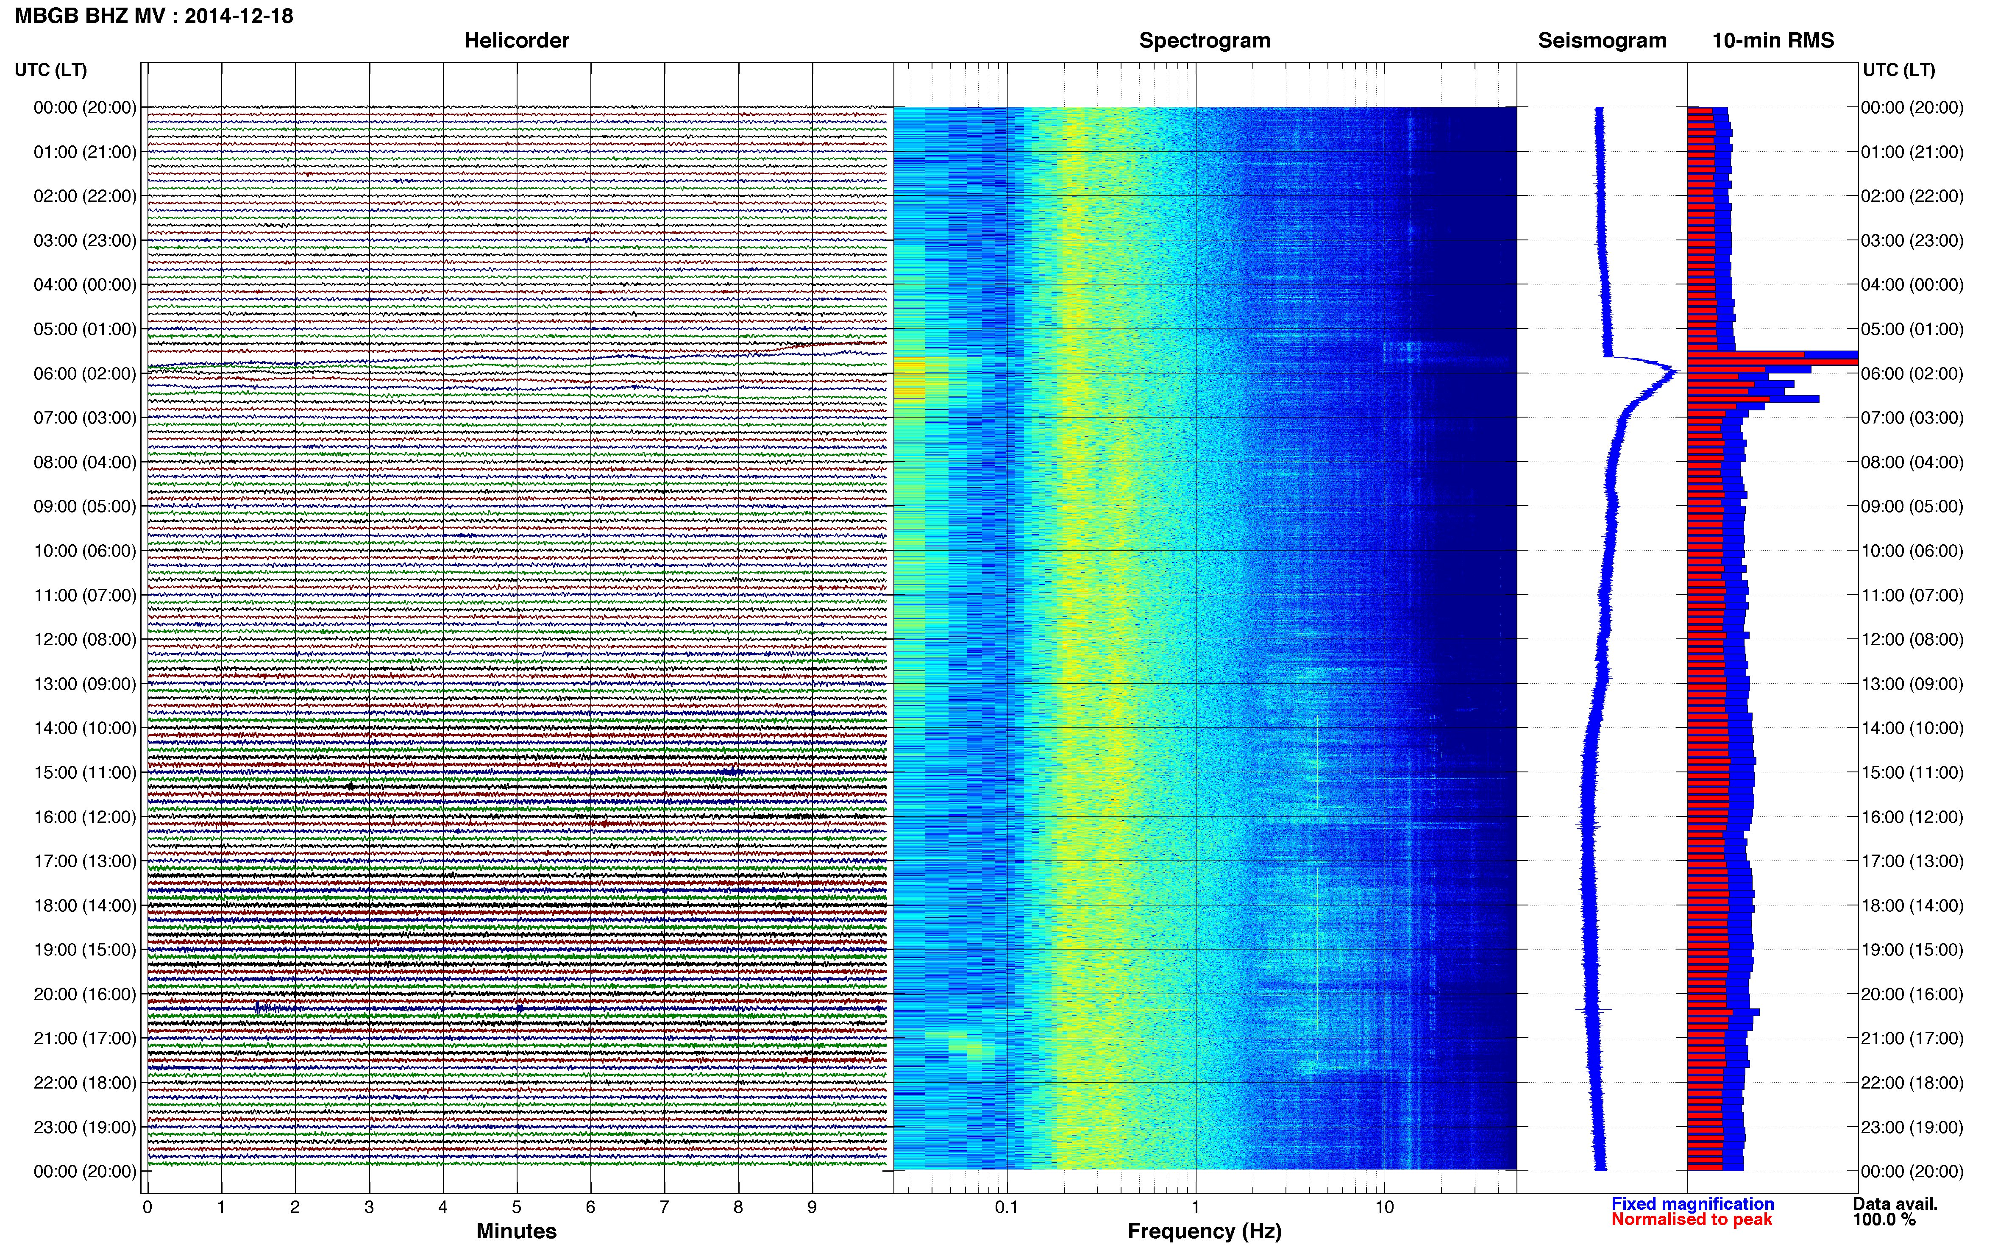This screenshot has width=2009, height=1256.
Task: Click 18:00 (14:00) on the helicorder time axis
Action: point(85,905)
